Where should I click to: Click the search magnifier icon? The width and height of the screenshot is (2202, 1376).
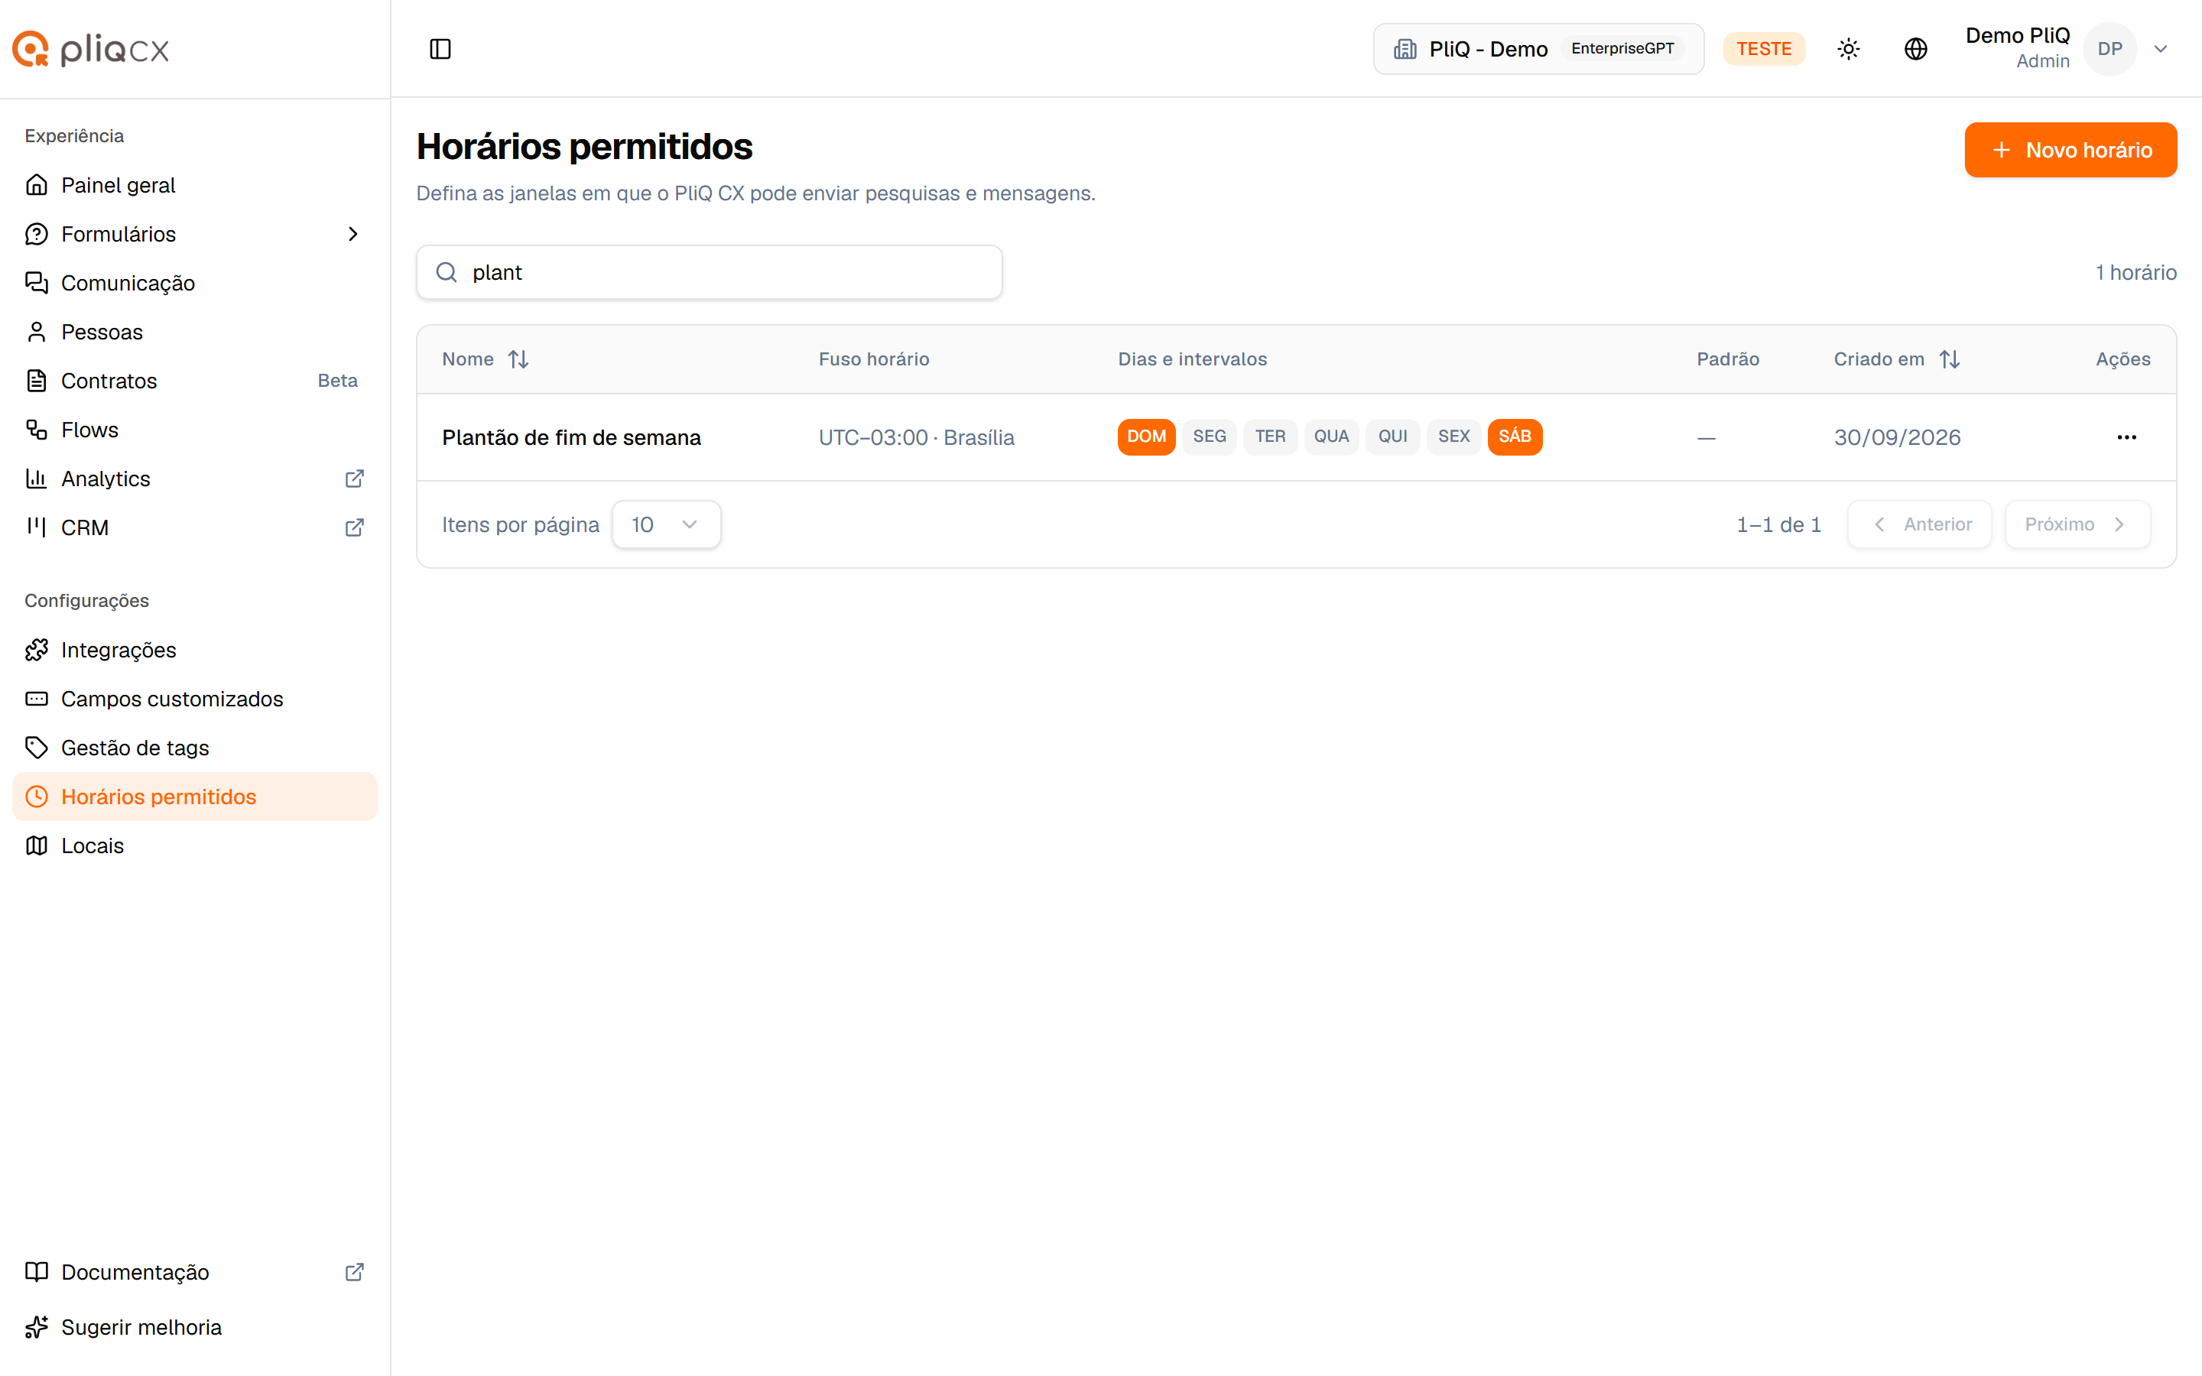(447, 272)
